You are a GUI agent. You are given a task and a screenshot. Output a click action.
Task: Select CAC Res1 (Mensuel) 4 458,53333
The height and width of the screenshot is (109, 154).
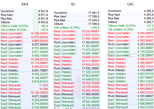coord(131,92)
